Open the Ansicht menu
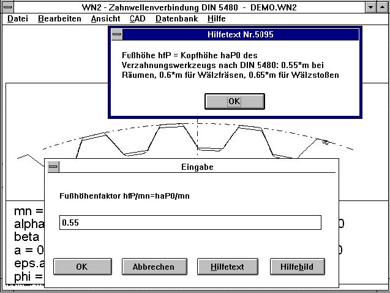The height and width of the screenshot is (293, 390). pyautogui.click(x=105, y=19)
